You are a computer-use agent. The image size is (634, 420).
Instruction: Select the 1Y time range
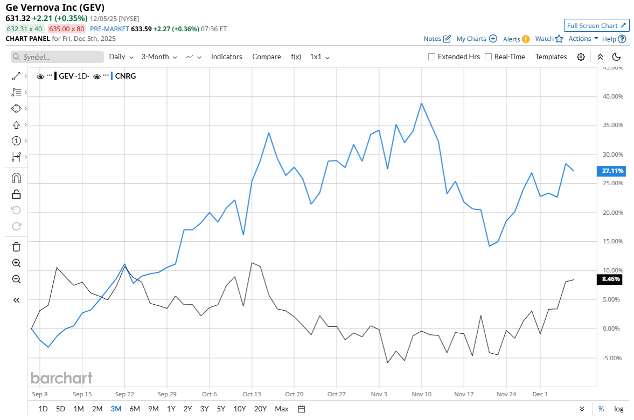click(x=171, y=409)
